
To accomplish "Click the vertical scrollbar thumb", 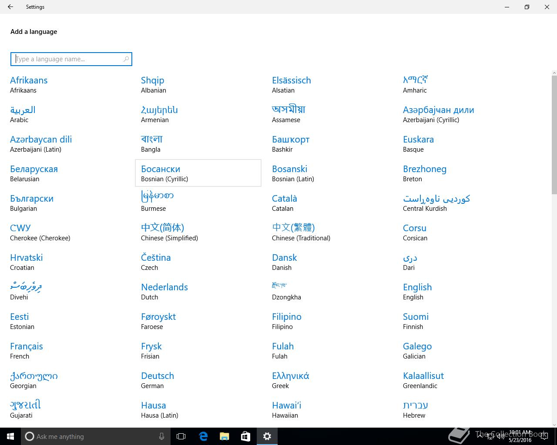I will (554, 135).
